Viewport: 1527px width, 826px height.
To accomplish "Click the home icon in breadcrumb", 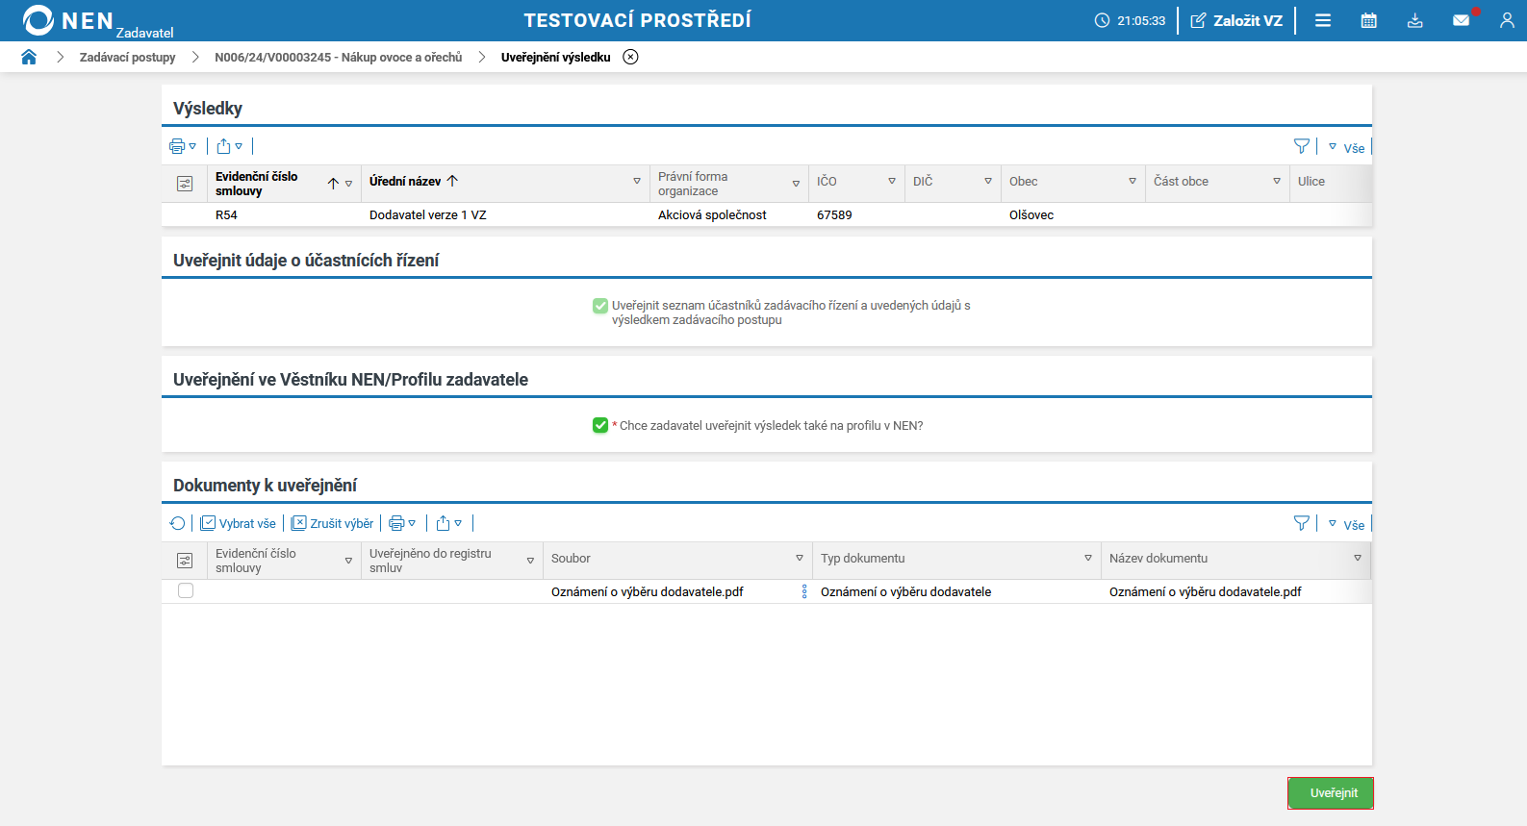I will tap(29, 57).
